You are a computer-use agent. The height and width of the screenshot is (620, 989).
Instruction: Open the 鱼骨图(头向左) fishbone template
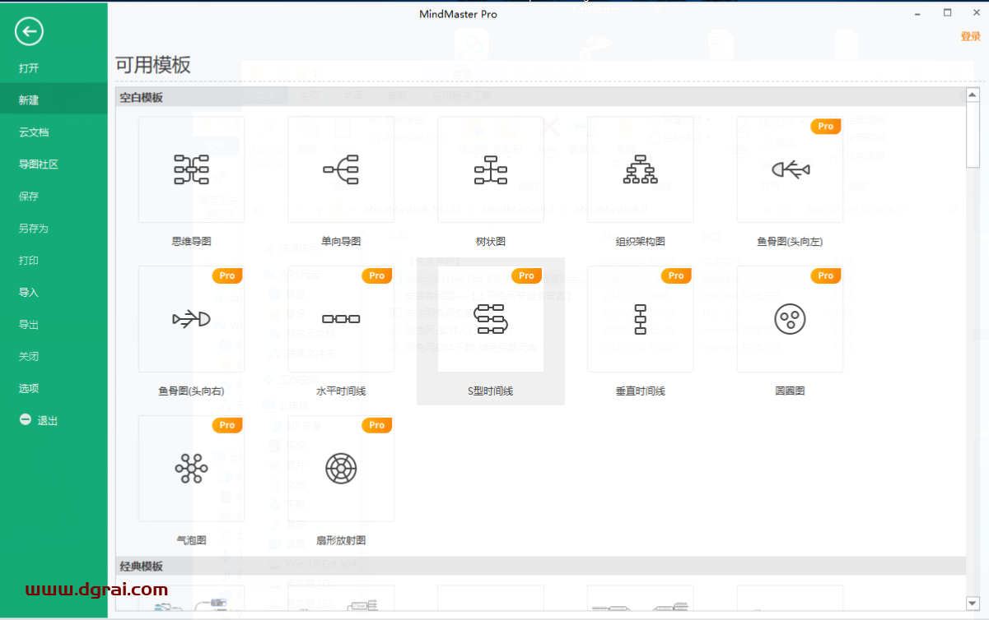pyautogui.click(x=790, y=169)
